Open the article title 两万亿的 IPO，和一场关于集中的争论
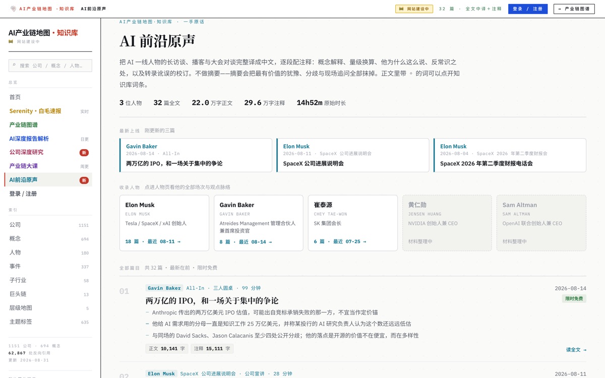 (x=212, y=300)
